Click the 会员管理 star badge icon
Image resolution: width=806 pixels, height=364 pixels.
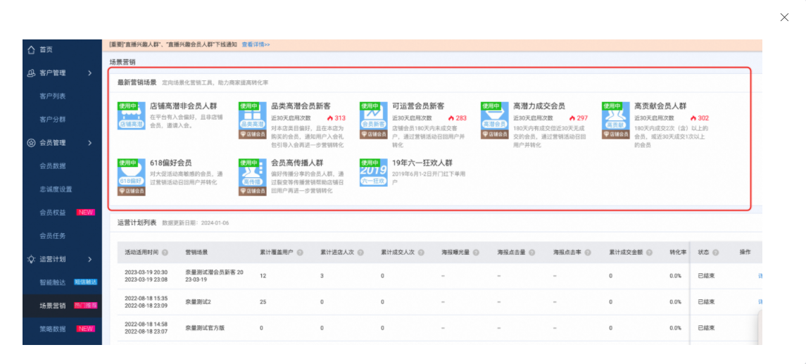32,143
